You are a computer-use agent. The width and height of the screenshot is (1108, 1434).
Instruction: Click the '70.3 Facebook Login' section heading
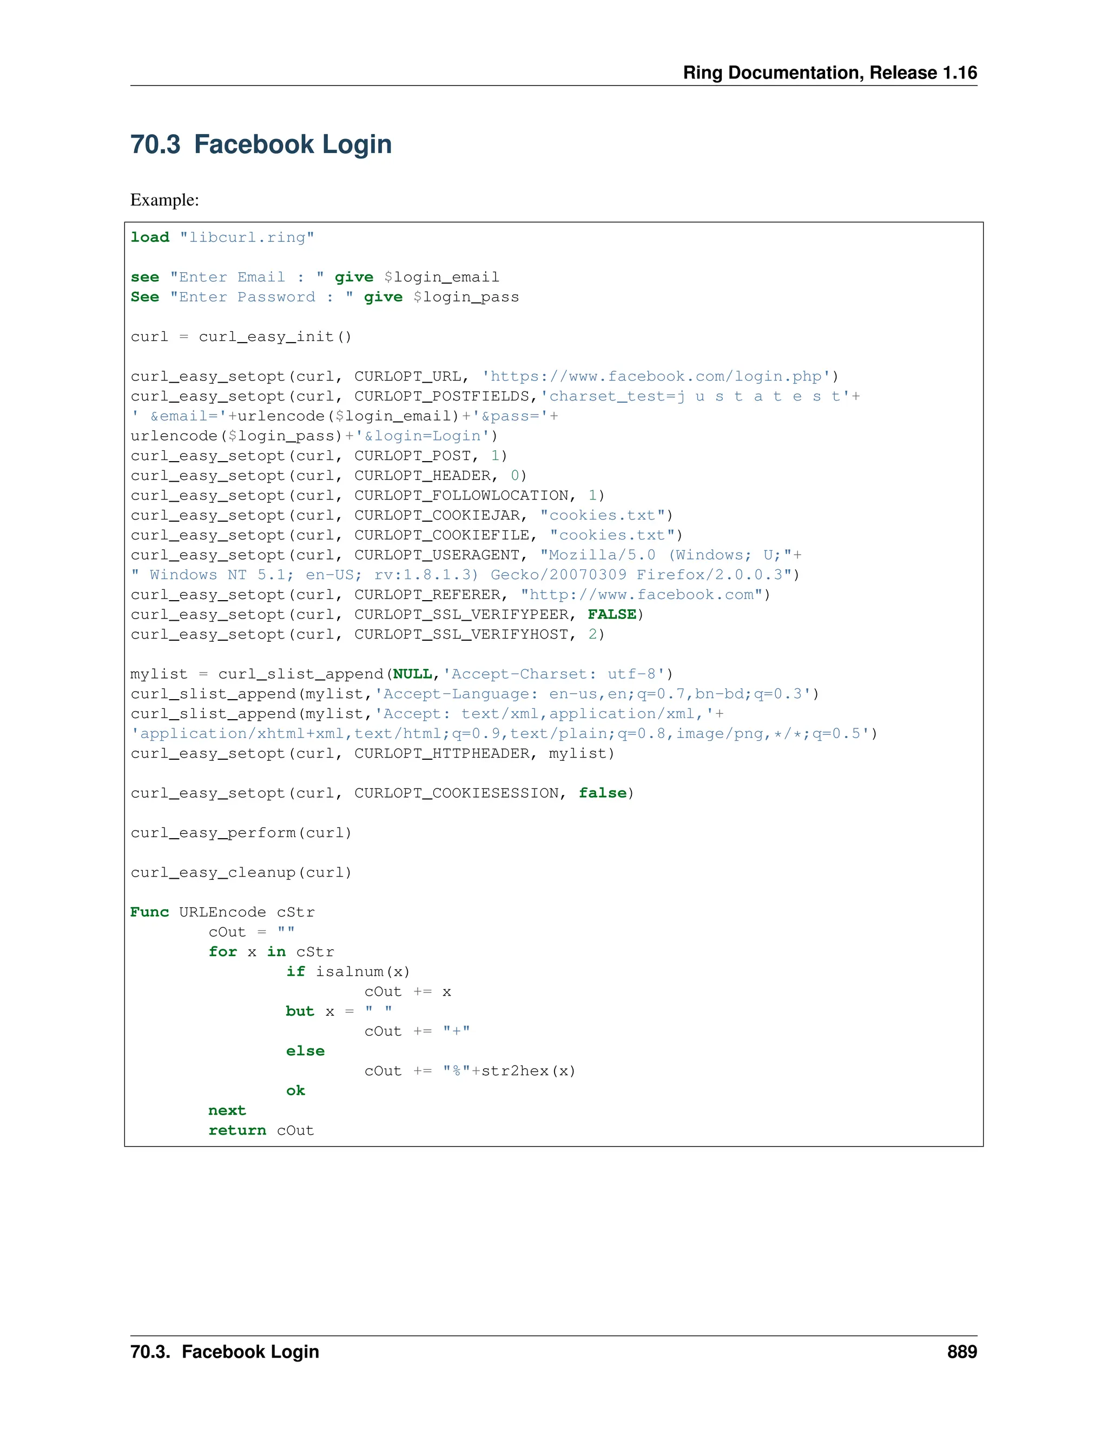261,144
